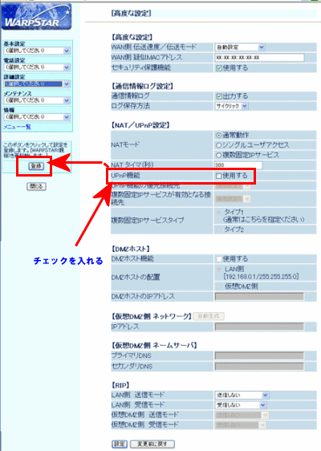Open the メニュー一覧 link
This screenshot has width=321, height=451.
click(17, 127)
